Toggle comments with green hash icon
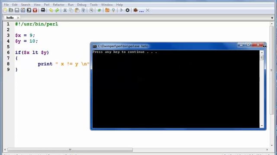The height and width of the screenshot is (155, 277). (x=99, y=10)
